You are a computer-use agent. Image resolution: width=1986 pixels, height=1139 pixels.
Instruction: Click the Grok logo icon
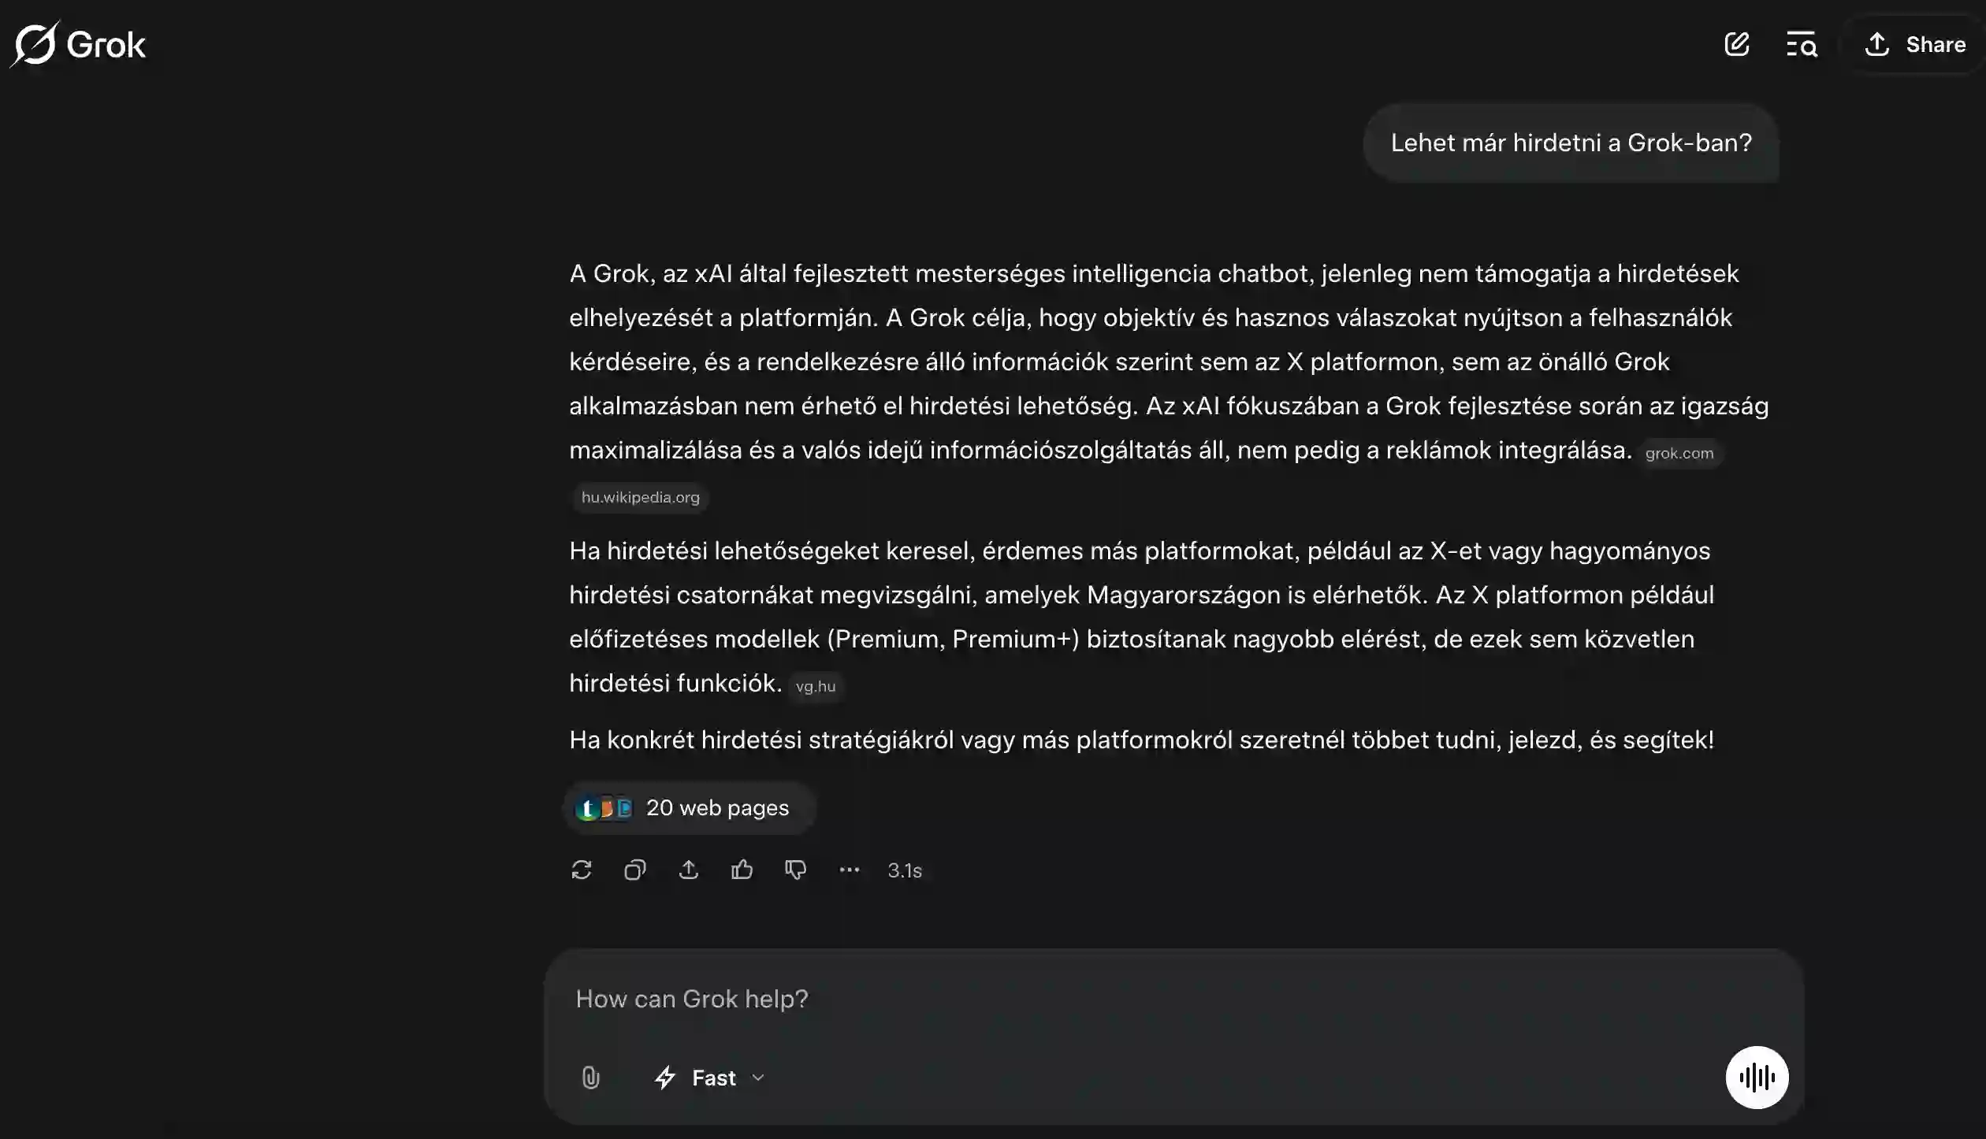pyautogui.click(x=35, y=44)
